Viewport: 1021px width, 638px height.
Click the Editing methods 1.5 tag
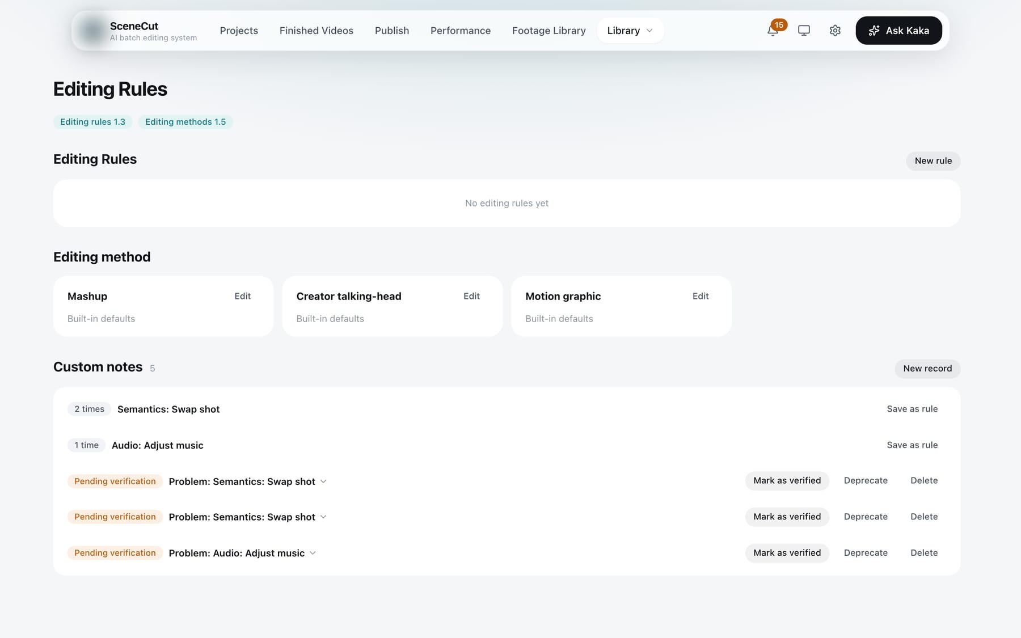click(x=185, y=122)
